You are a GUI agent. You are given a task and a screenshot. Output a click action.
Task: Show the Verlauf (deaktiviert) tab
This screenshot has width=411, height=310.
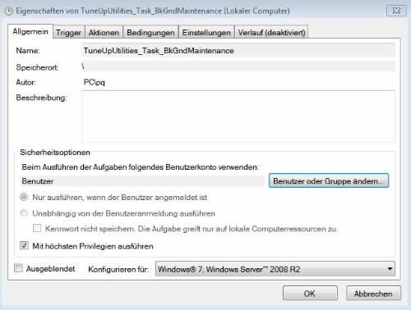click(271, 33)
